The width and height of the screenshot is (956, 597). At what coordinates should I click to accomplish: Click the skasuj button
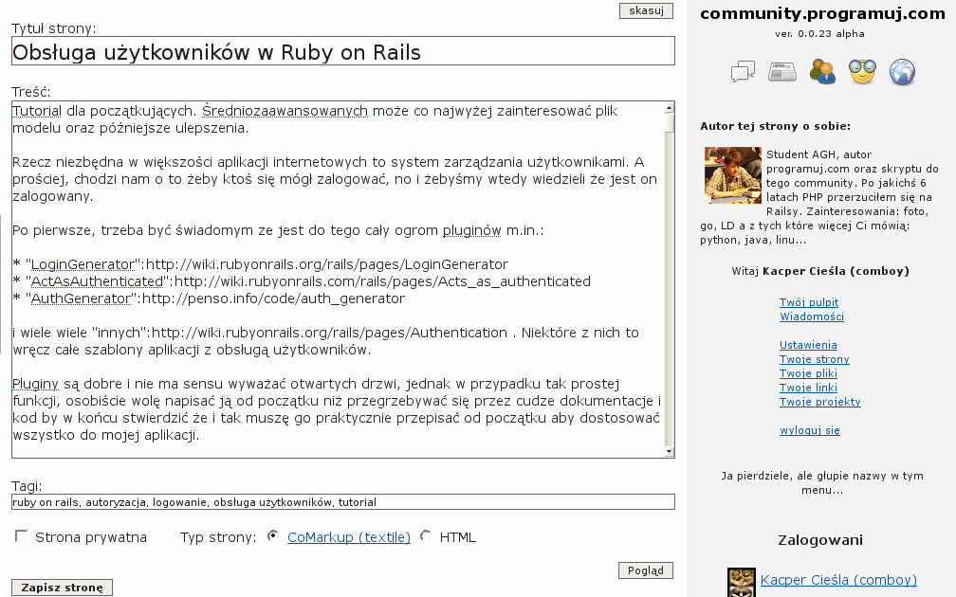click(x=646, y=10)
